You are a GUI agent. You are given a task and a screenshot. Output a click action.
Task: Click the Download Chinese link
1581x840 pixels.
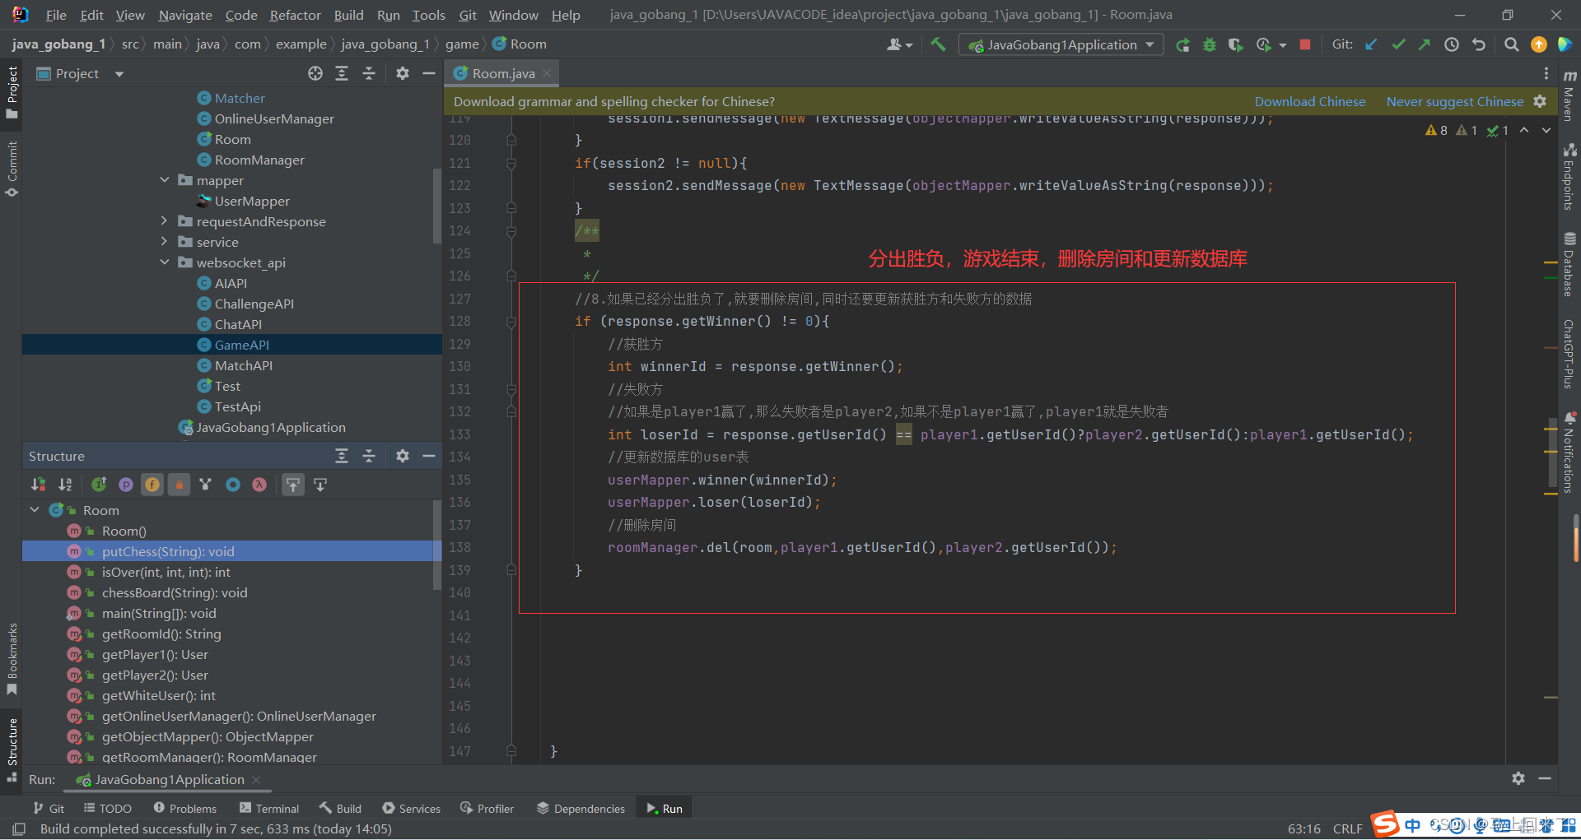tap(1309, 101)
